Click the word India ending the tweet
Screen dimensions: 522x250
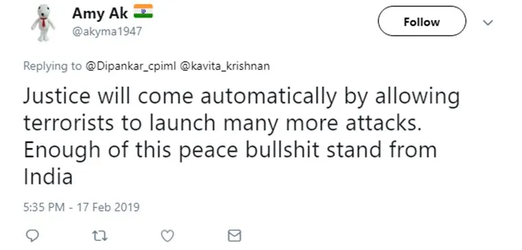[x=48, y=177]
